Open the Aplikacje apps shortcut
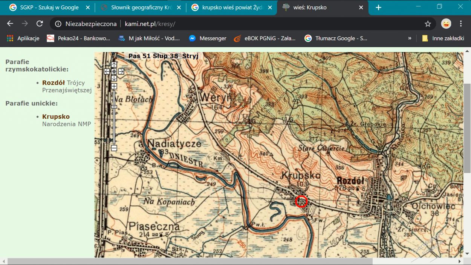The width and height of the screenshot is (471, 265). coord(23,38)
